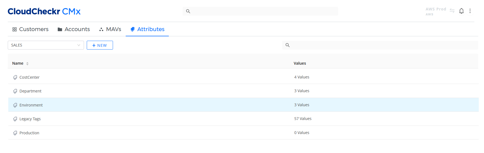Open the notifications bell
The image size is (484, 153).
[x=461, y=11]
